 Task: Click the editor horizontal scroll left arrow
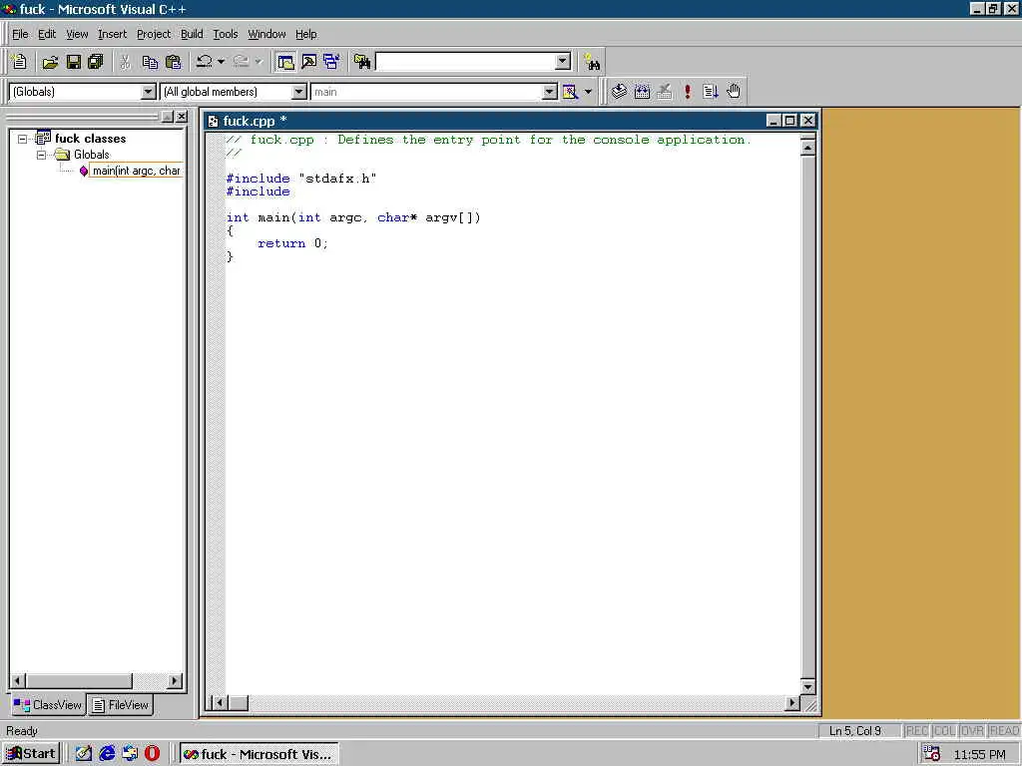pyautogui.click(x=220, y=703)
